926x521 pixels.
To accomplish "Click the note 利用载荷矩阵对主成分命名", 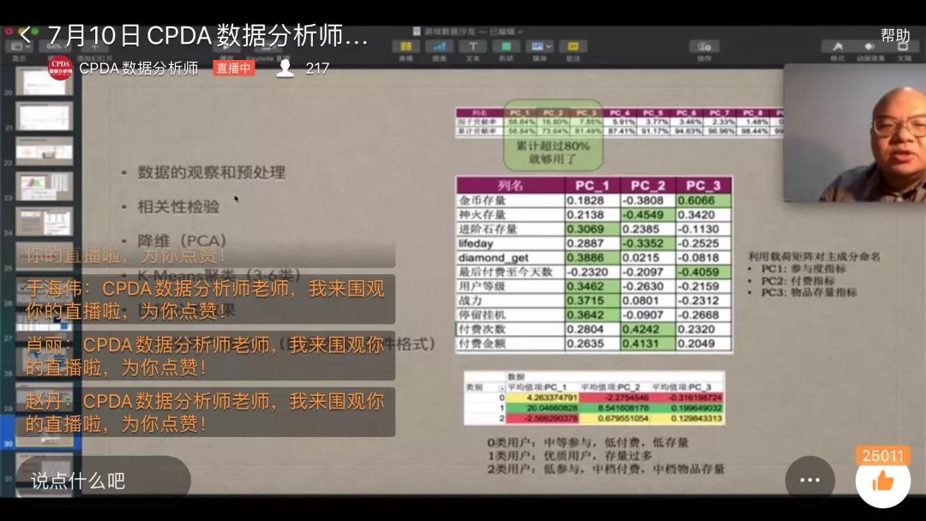I will point(814,256).
